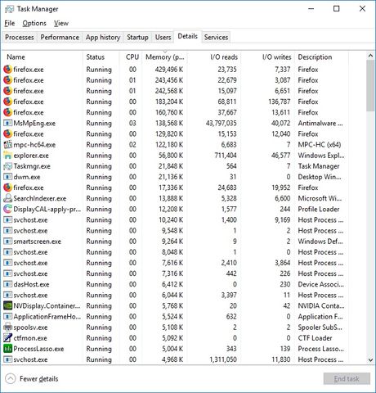Click the spoolsv.exe printer icon
376x393 pixels.
(x=7, y=327)
